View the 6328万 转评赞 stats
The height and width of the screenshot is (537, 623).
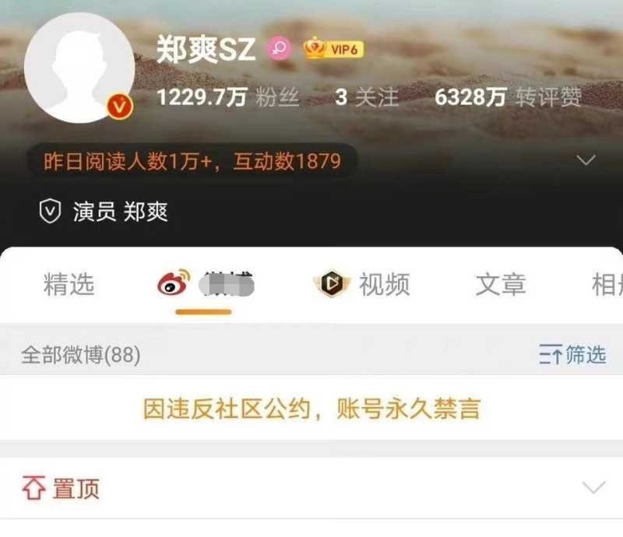coord(509,97)
